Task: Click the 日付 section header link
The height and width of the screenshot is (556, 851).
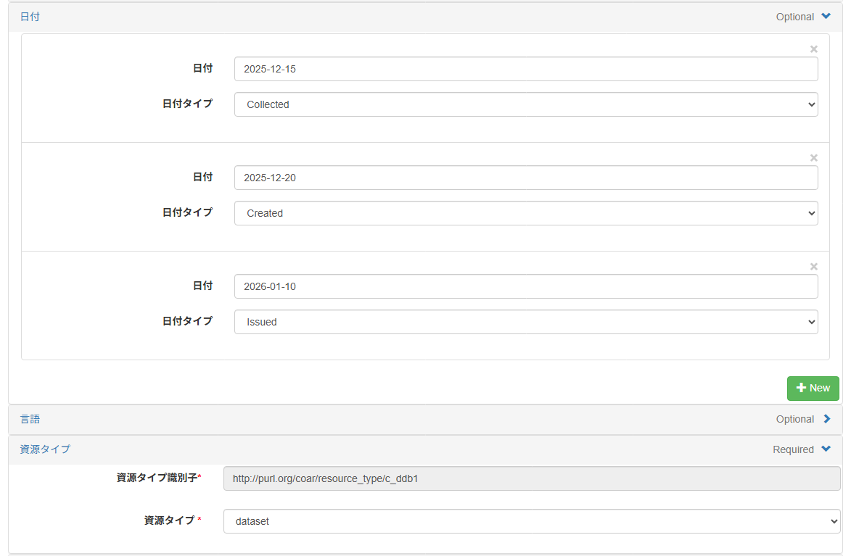Action: pyautogui.click(x=30, y=17)
